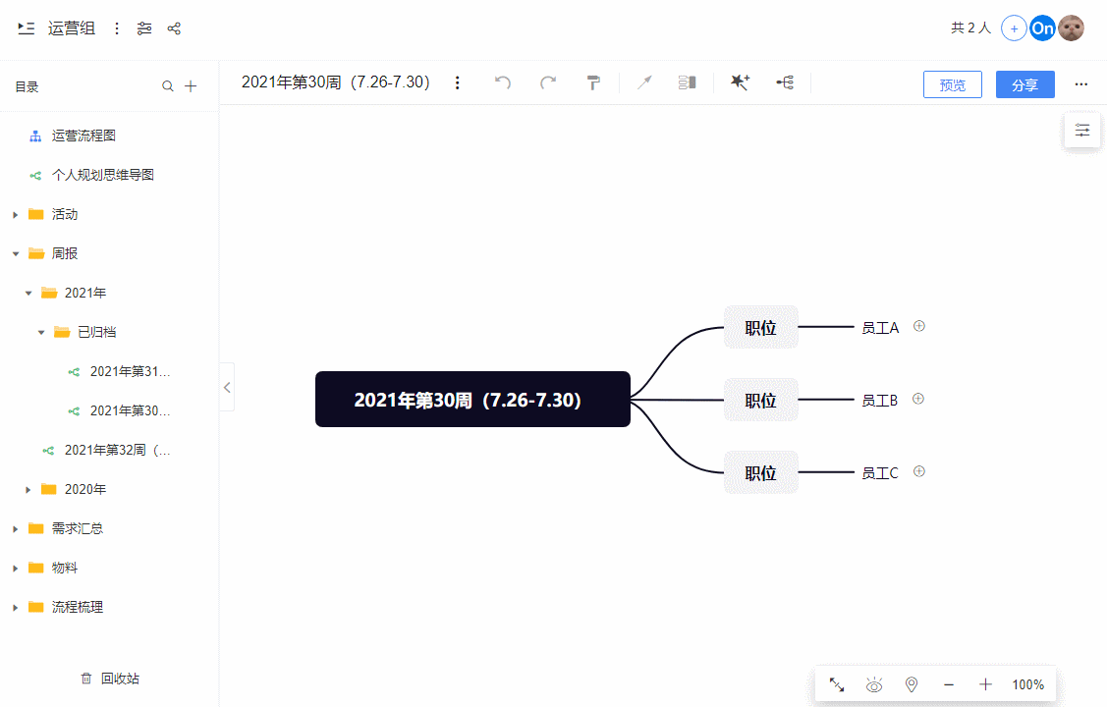
Task: Open the AI beautify magic wand tool
Action: (740, 82)
